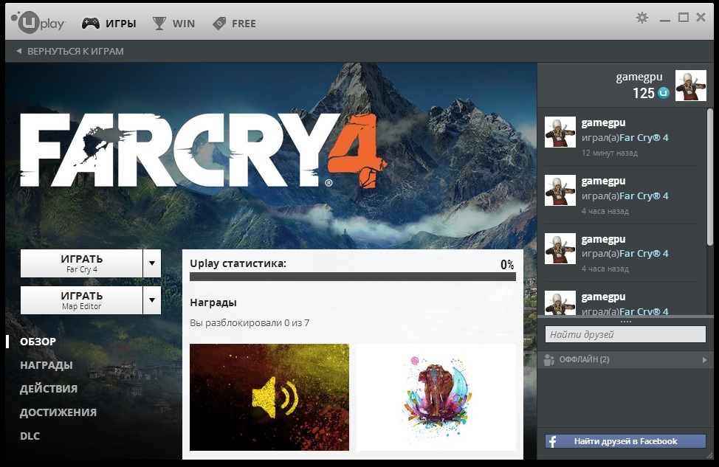
Task: Click the friends icon next to ОФФЛАЙН
Action: click(x=549, y=360)
